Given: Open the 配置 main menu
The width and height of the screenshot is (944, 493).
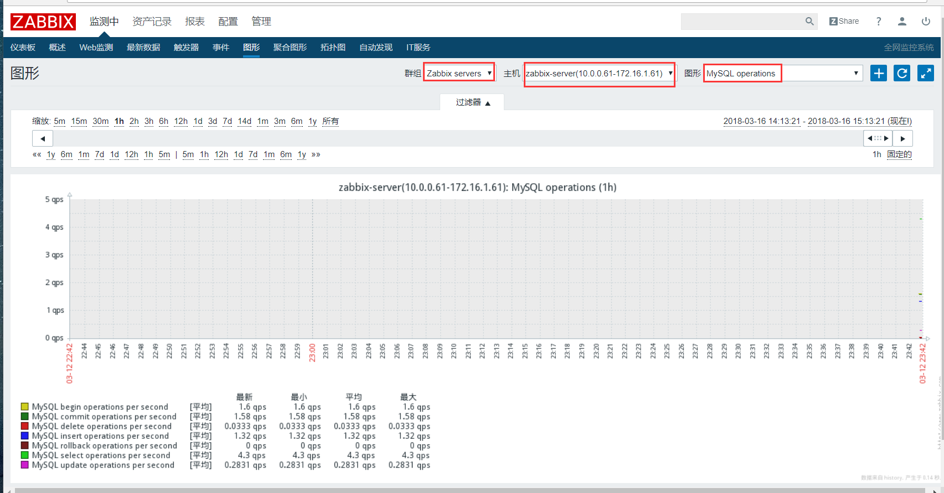Looking at the screenshot, I should point(228,22).
